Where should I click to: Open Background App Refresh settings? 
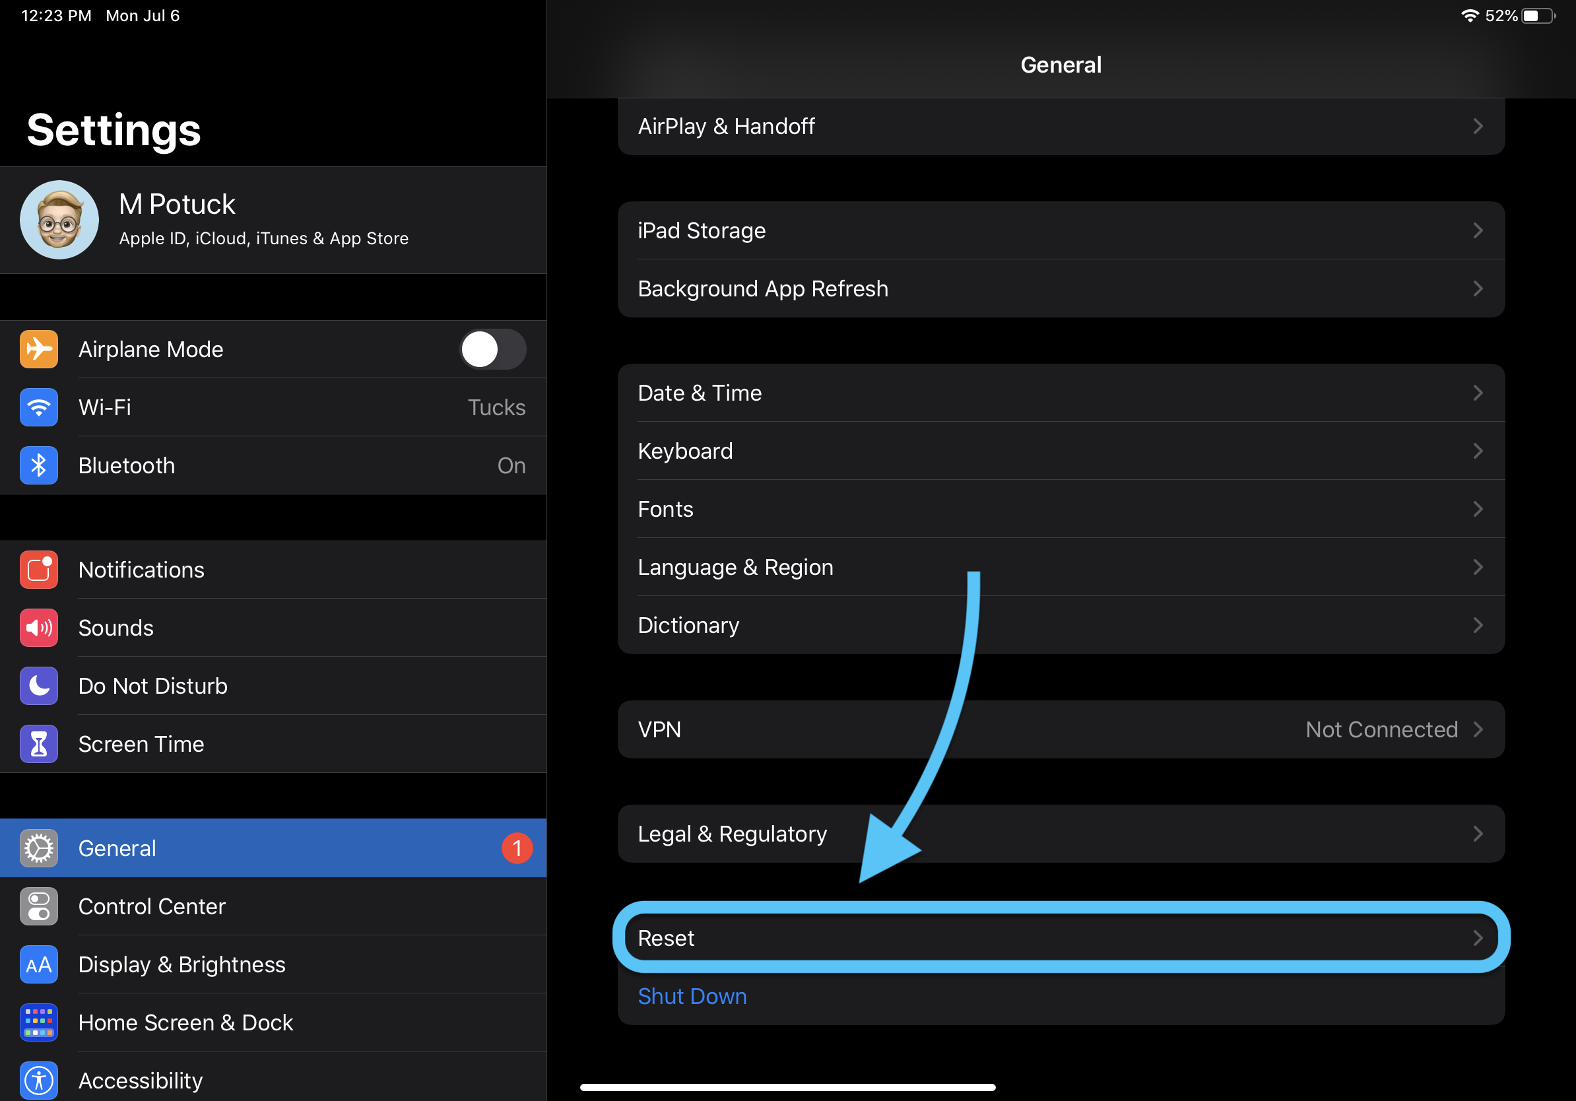pyautogui.click(x=1061, y=289)
